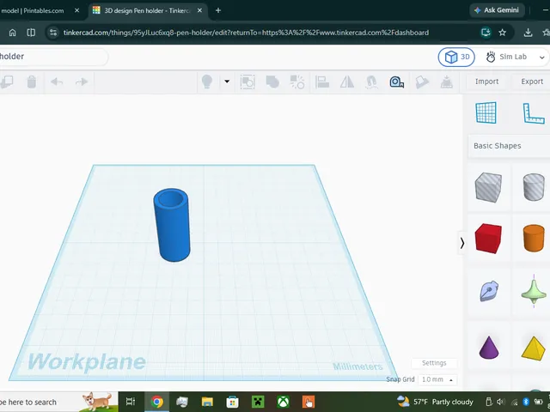Viewport: 550px width, 412px height.
Task: Open Task View from the taskbar
Action: click(x=131, y=402)
